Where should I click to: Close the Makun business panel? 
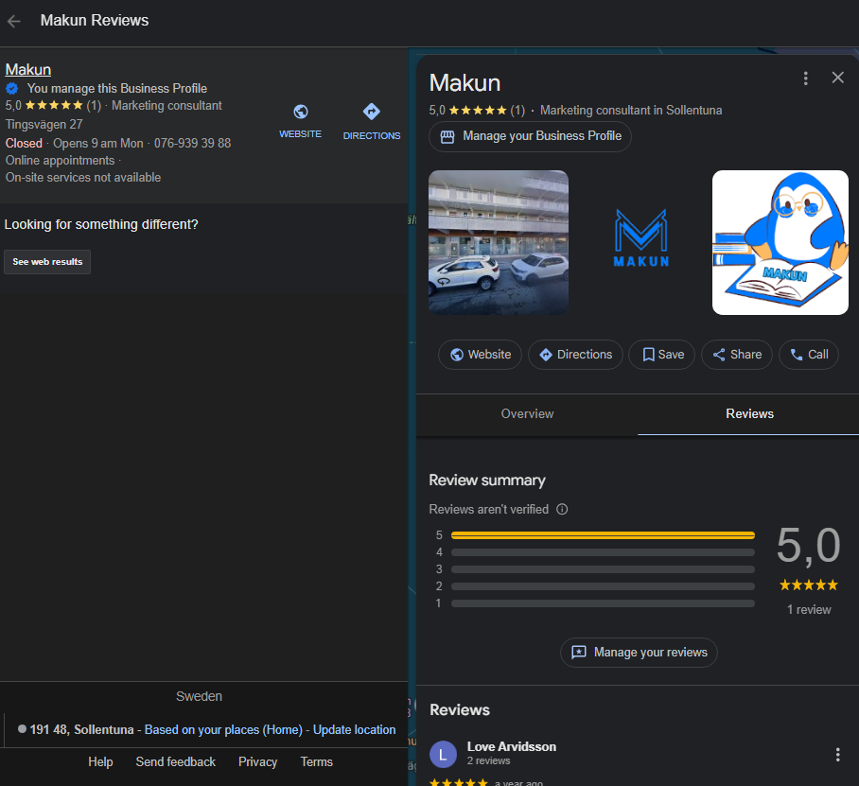click(837, 78)
